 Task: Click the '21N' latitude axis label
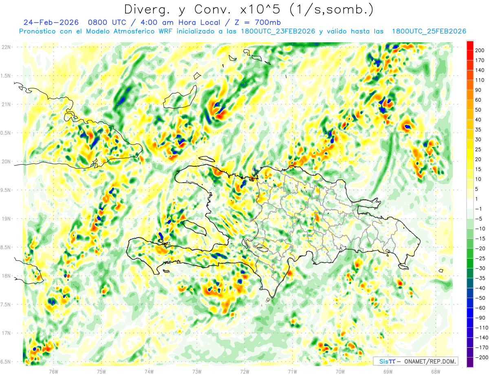coord(6,104)
